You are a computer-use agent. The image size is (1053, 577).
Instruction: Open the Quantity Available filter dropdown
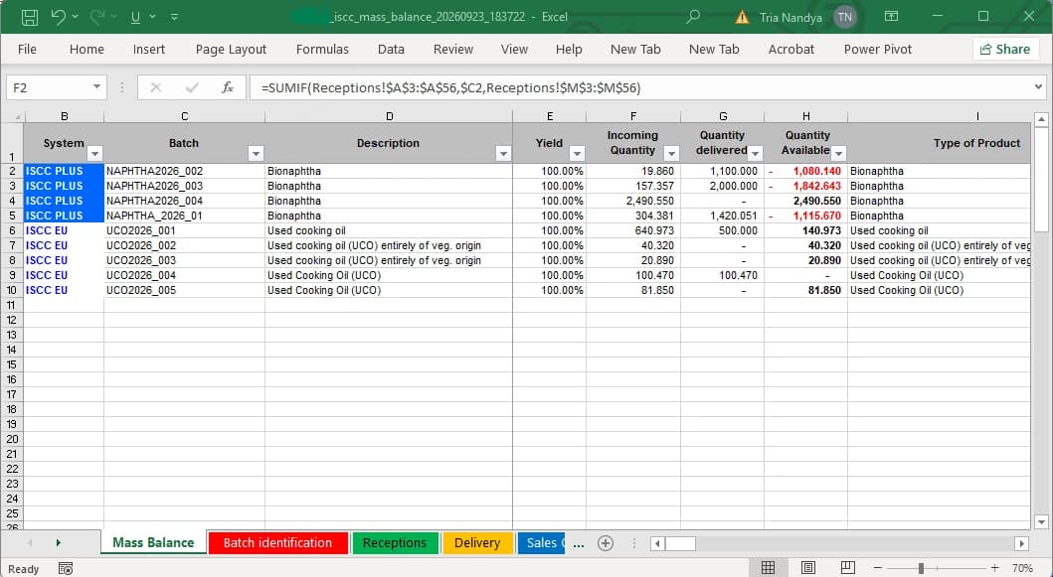[x=838, y=154]
